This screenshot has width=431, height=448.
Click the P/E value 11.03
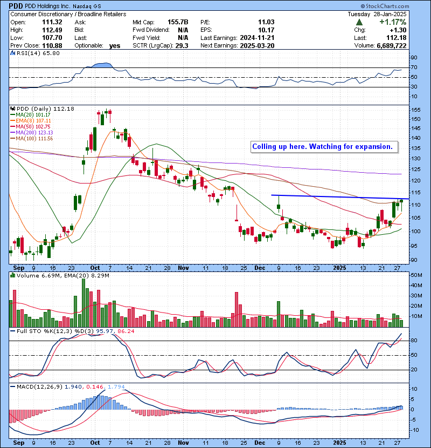[266, 22]
